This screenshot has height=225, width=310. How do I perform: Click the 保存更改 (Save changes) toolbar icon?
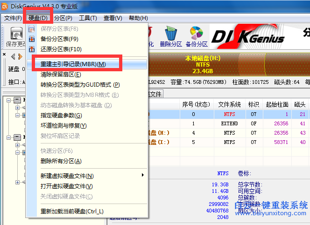[17, 36]
